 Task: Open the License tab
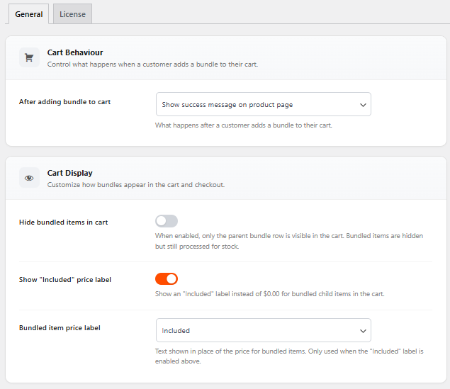(72, 14)
